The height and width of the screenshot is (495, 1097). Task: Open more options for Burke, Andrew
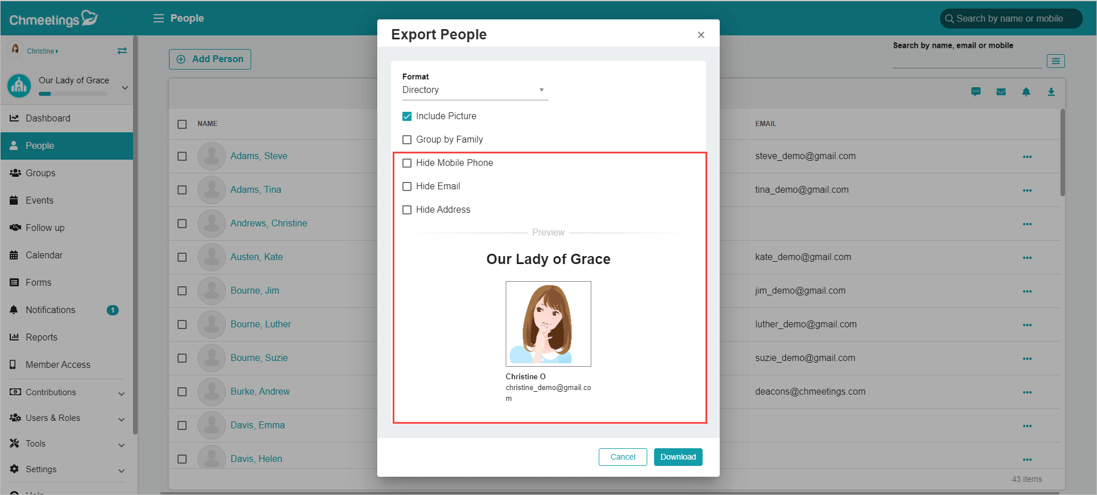(1027, 392)
